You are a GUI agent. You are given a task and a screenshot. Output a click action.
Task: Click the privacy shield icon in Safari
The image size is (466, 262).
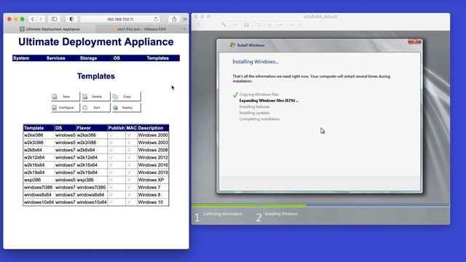tap(71, 19)
